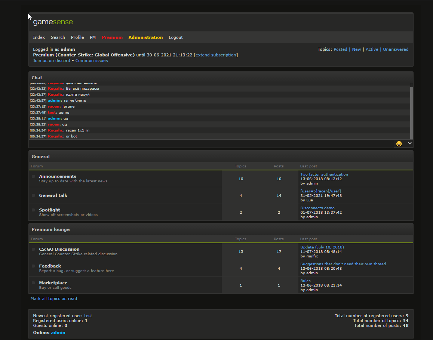Expand the chat dropdown chevron
Viewport: 433px width, 340px height.
pyautogui.click(x=409, y=143)
